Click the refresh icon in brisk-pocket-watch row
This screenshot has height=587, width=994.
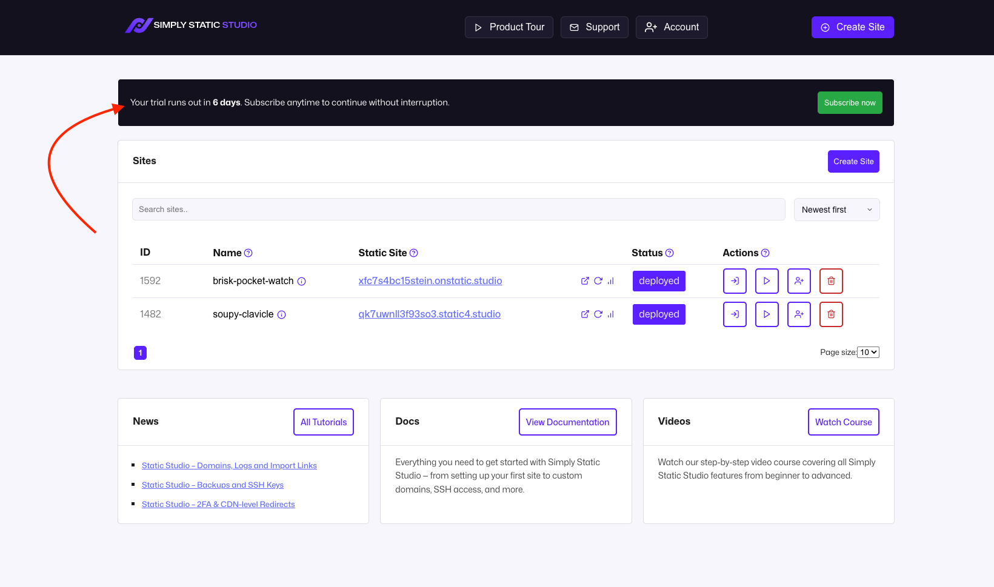click(x=598, y=281)
